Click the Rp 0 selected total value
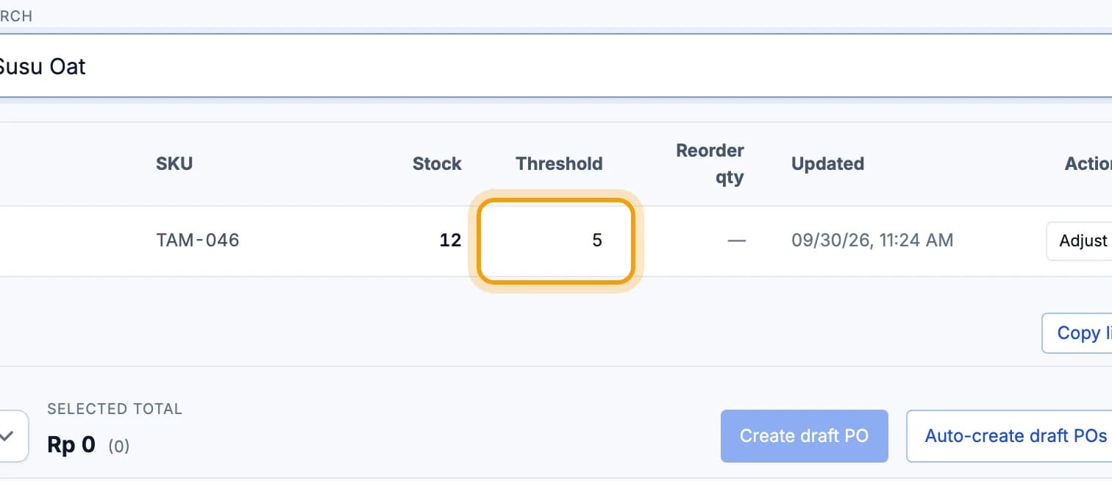The height and width of the screenshot is (481, 1112). tap(71, 445)
